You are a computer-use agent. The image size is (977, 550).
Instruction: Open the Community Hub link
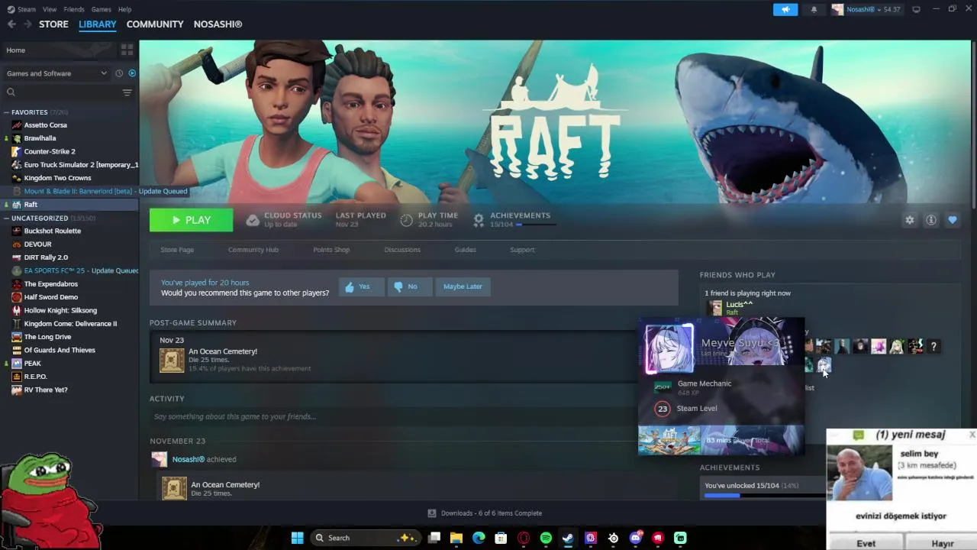pos(253,250)
